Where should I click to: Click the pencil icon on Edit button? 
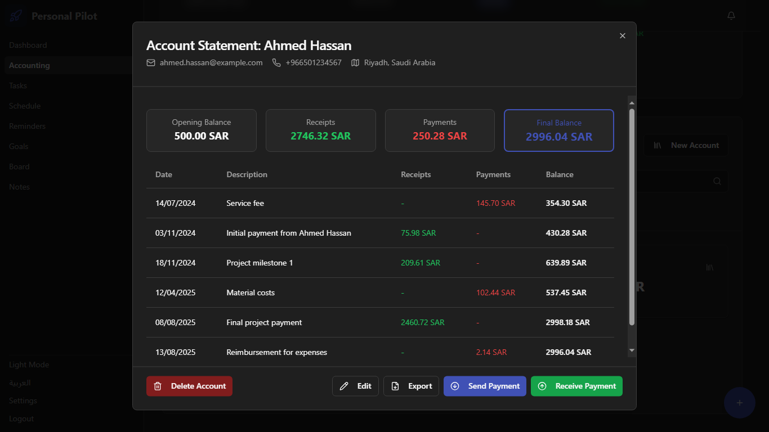click(344, 386)
